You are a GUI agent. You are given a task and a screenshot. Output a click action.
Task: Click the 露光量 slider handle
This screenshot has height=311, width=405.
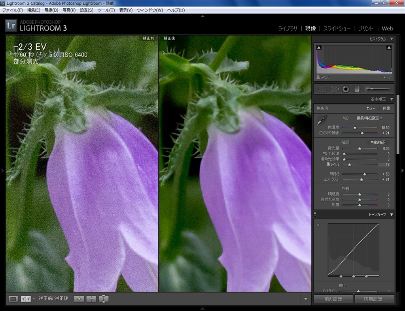click(x=360, y=149)
